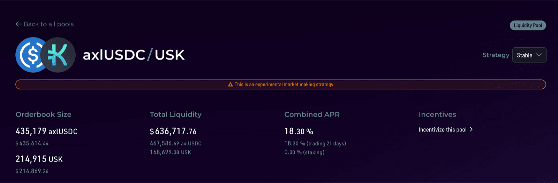Click the Stable dropdown chevron arrow

pyautogui.click(x=539, y=55)
